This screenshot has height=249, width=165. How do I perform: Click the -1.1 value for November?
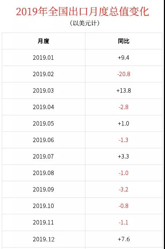[x=123, y=222]
